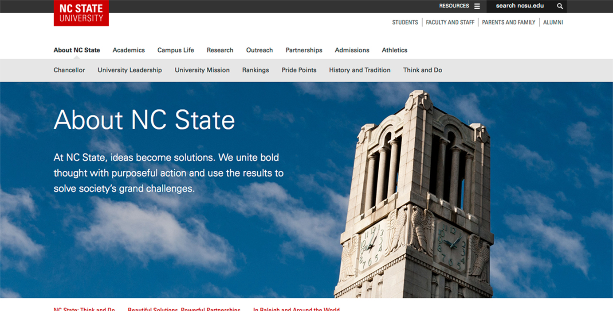Screen dimensions: 613x311
Task: Open the Rankings subpage
Action: coord(255,70)
